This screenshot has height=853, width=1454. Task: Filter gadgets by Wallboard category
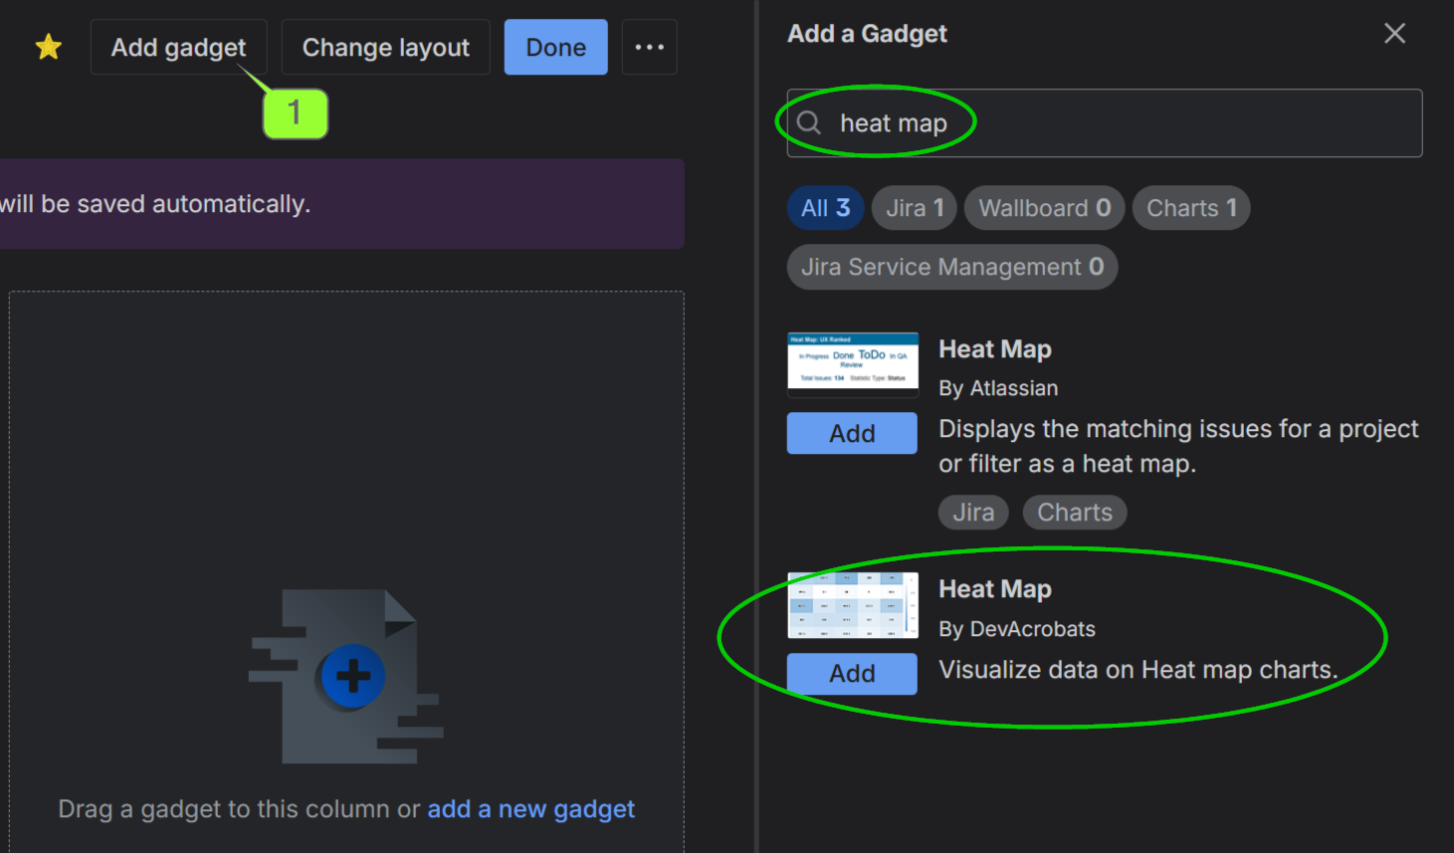(x=1044, y=208)
